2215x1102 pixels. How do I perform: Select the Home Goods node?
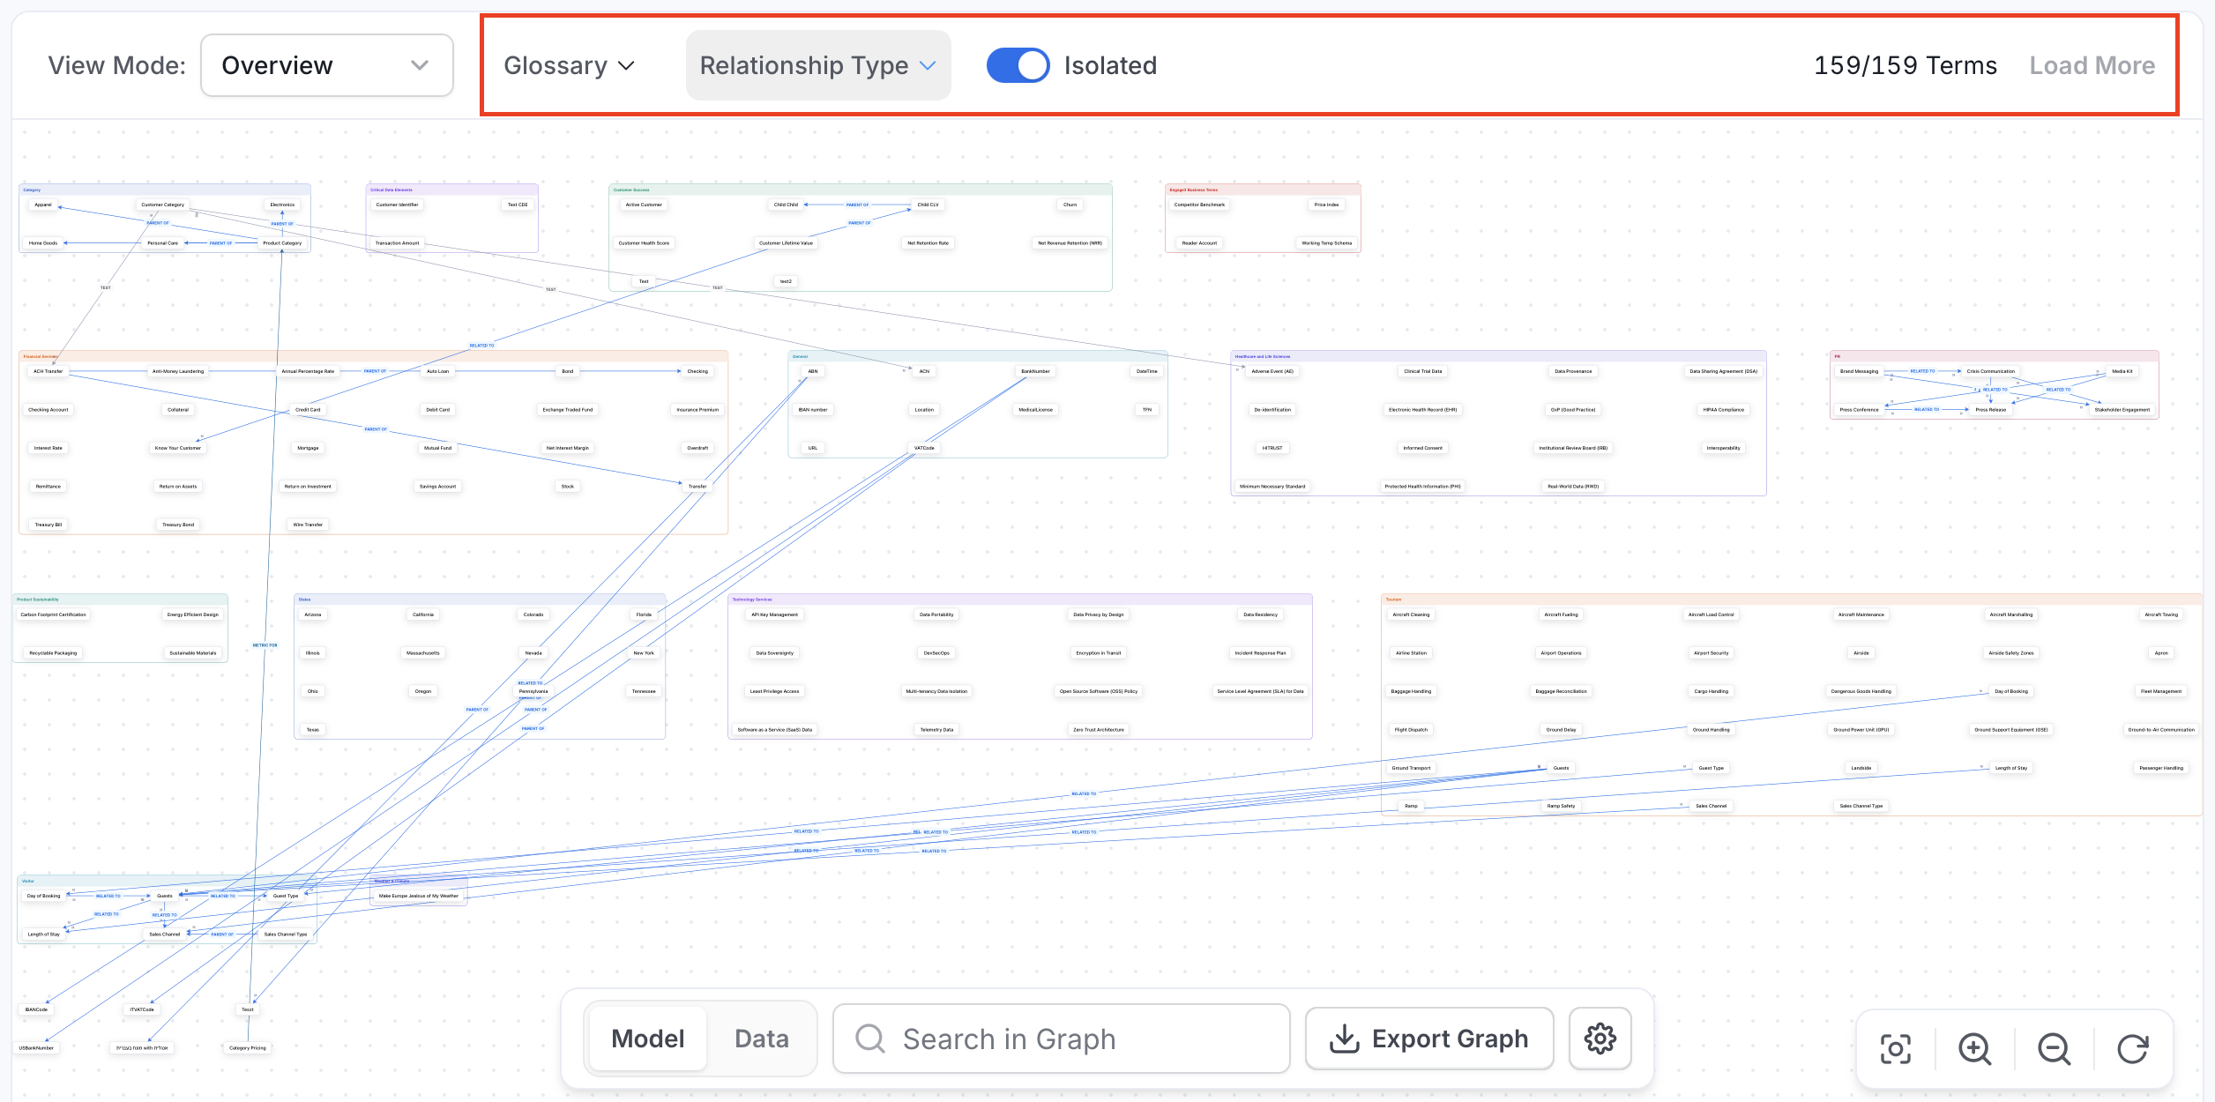[43, 243]
